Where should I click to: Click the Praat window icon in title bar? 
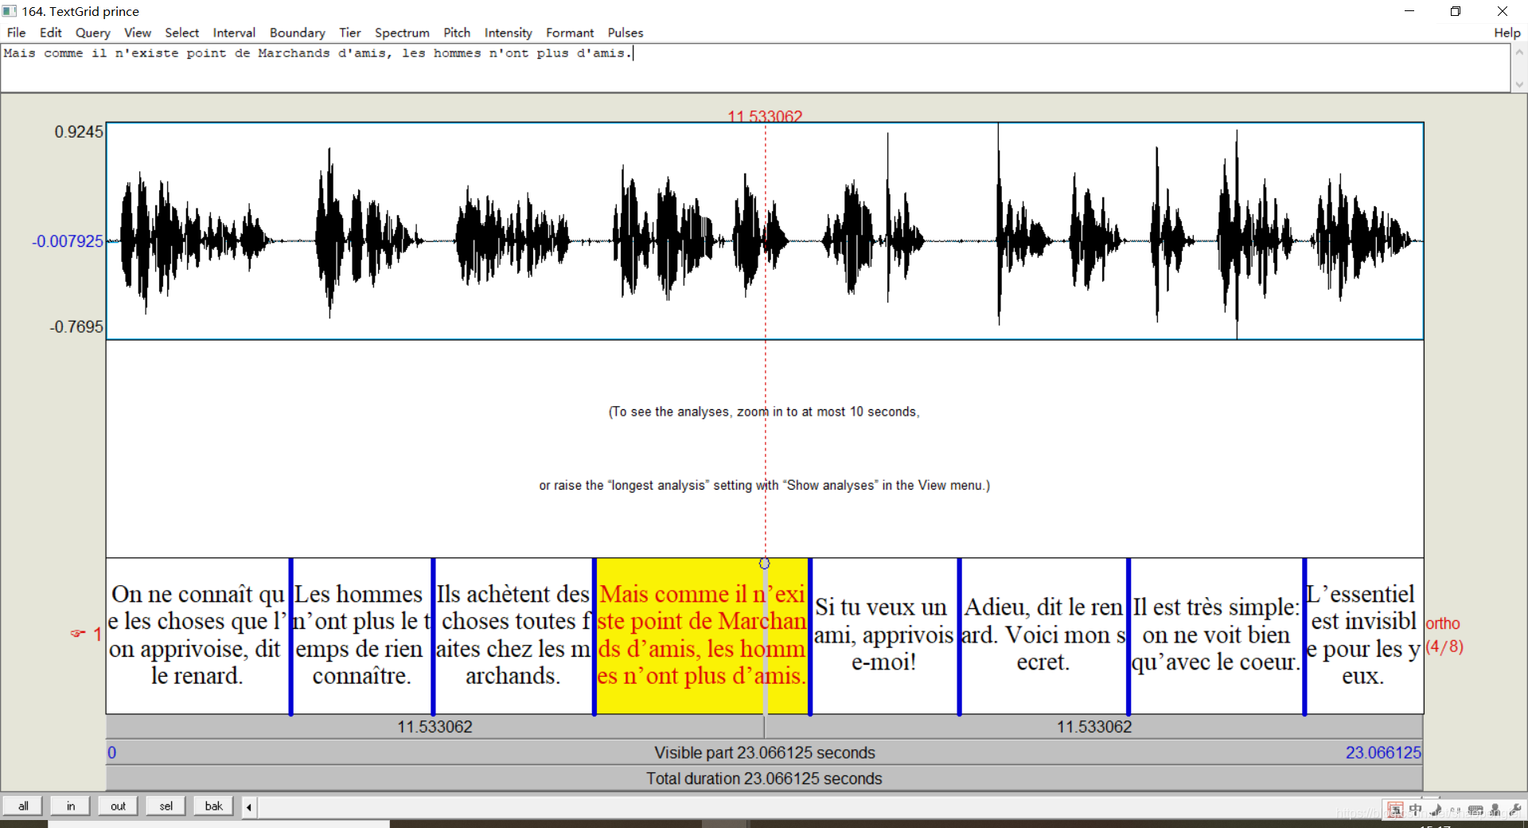click(10, 11)
